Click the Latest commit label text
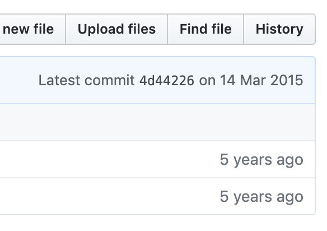 (x=87, y=80)
